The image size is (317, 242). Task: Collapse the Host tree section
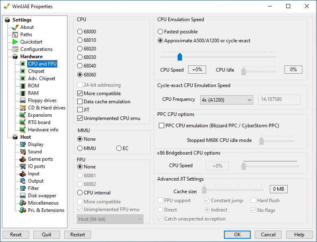point(26,137)
